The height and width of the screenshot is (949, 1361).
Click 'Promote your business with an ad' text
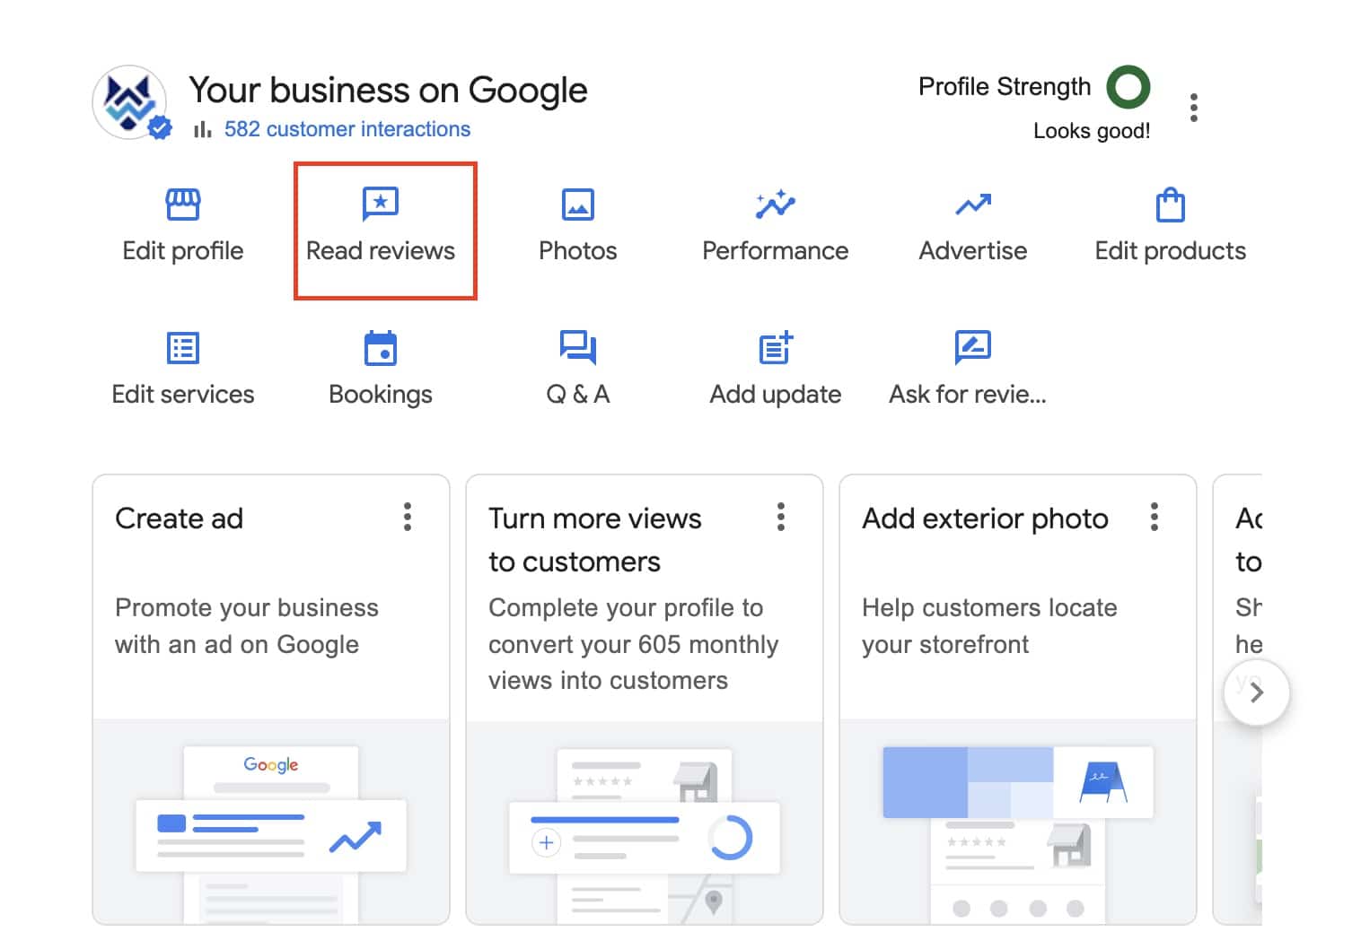pyautogui.click(x=247, y=626)
